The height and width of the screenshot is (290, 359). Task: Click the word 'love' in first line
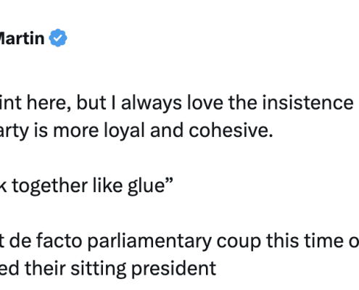205,103
